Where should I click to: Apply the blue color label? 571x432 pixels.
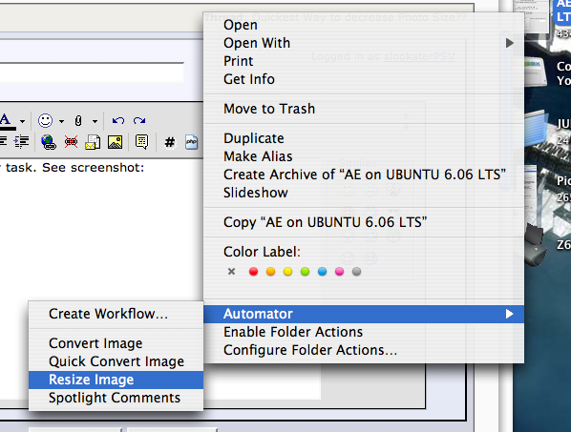click(x=323, y=271)
